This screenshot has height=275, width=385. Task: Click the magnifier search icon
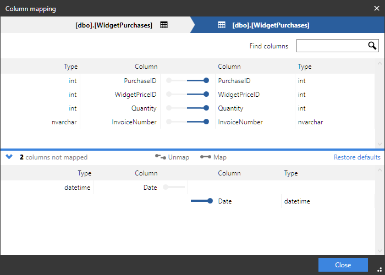click(x=372, y=46)
